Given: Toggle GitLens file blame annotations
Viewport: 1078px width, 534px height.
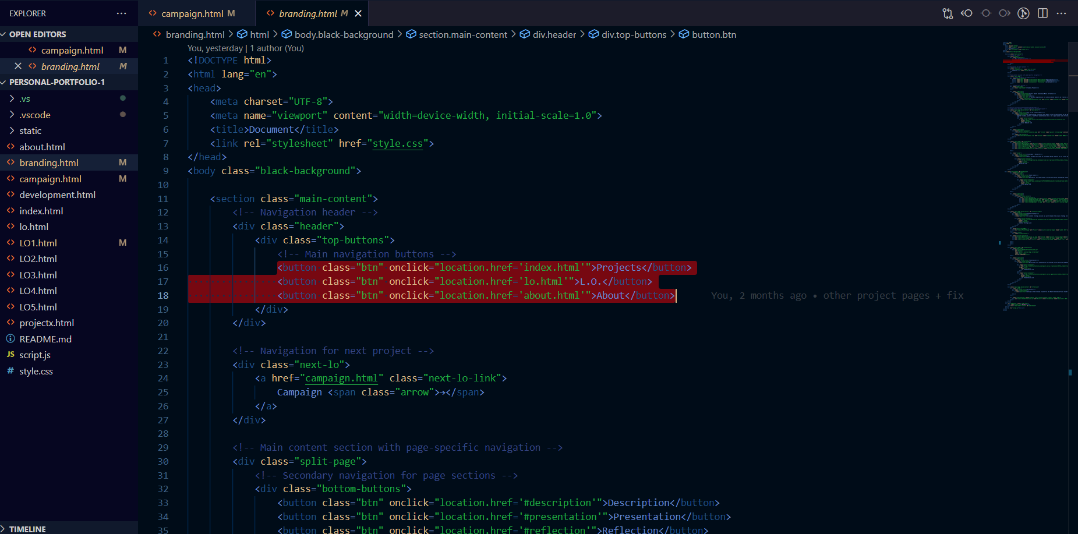Looking at the screenshot, I should [1023, 13].
